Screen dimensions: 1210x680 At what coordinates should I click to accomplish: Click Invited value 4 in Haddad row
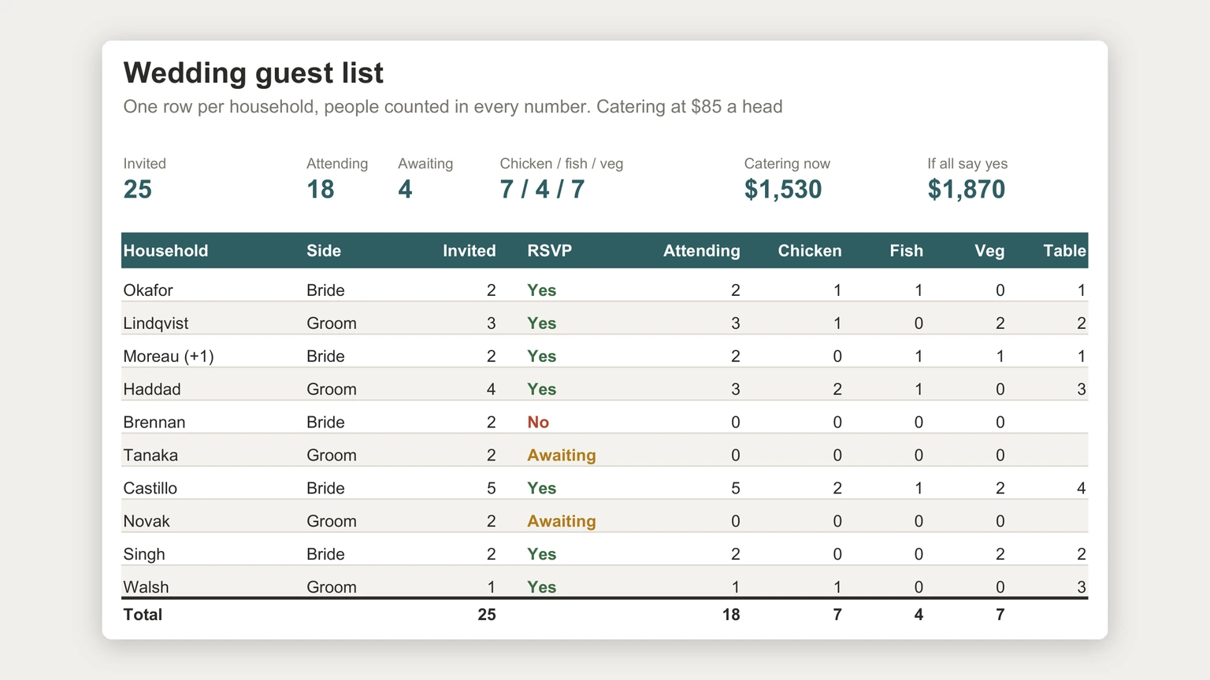point(491,389)
